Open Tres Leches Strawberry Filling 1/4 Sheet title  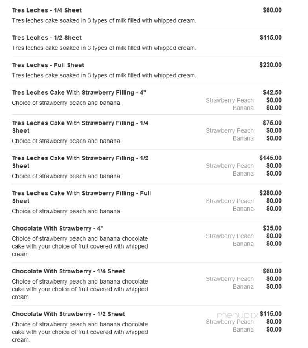pyautogui.click(x=80, y=126)
